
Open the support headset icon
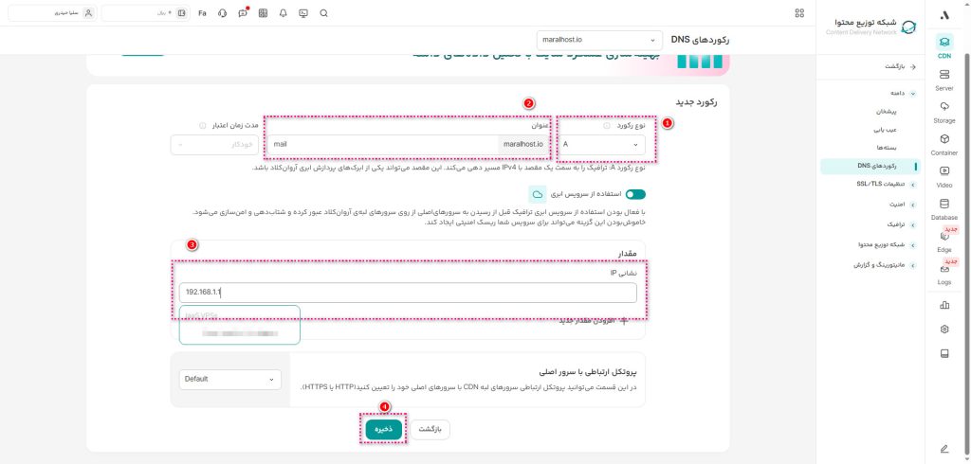tap(223, 13)
